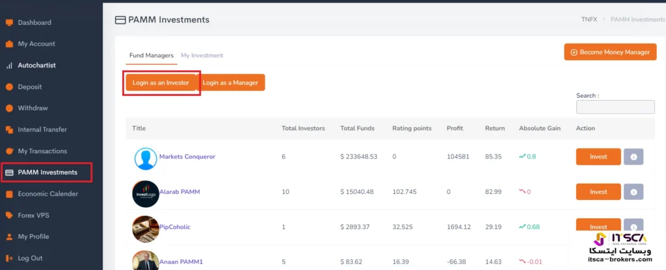Open the Alarab PAMM link
This screenshot has width=666, height=270.
pos(180,191)
